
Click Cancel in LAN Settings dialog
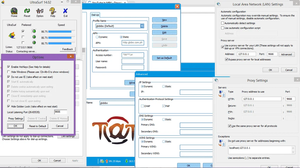click(289, 70)
